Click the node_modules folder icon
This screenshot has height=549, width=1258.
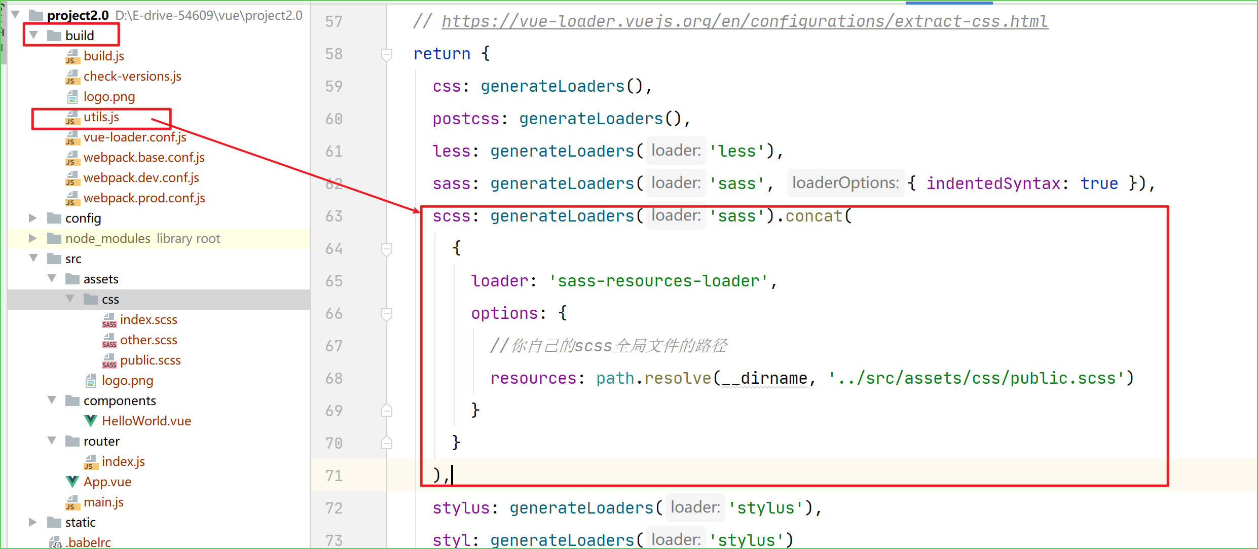click(x=54, y=238)
